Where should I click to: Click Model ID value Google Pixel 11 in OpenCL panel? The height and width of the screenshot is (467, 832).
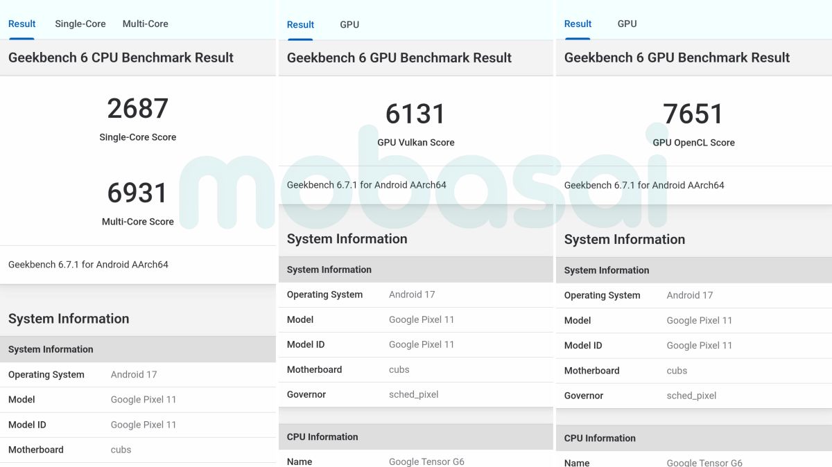click(x=700, y=345)
